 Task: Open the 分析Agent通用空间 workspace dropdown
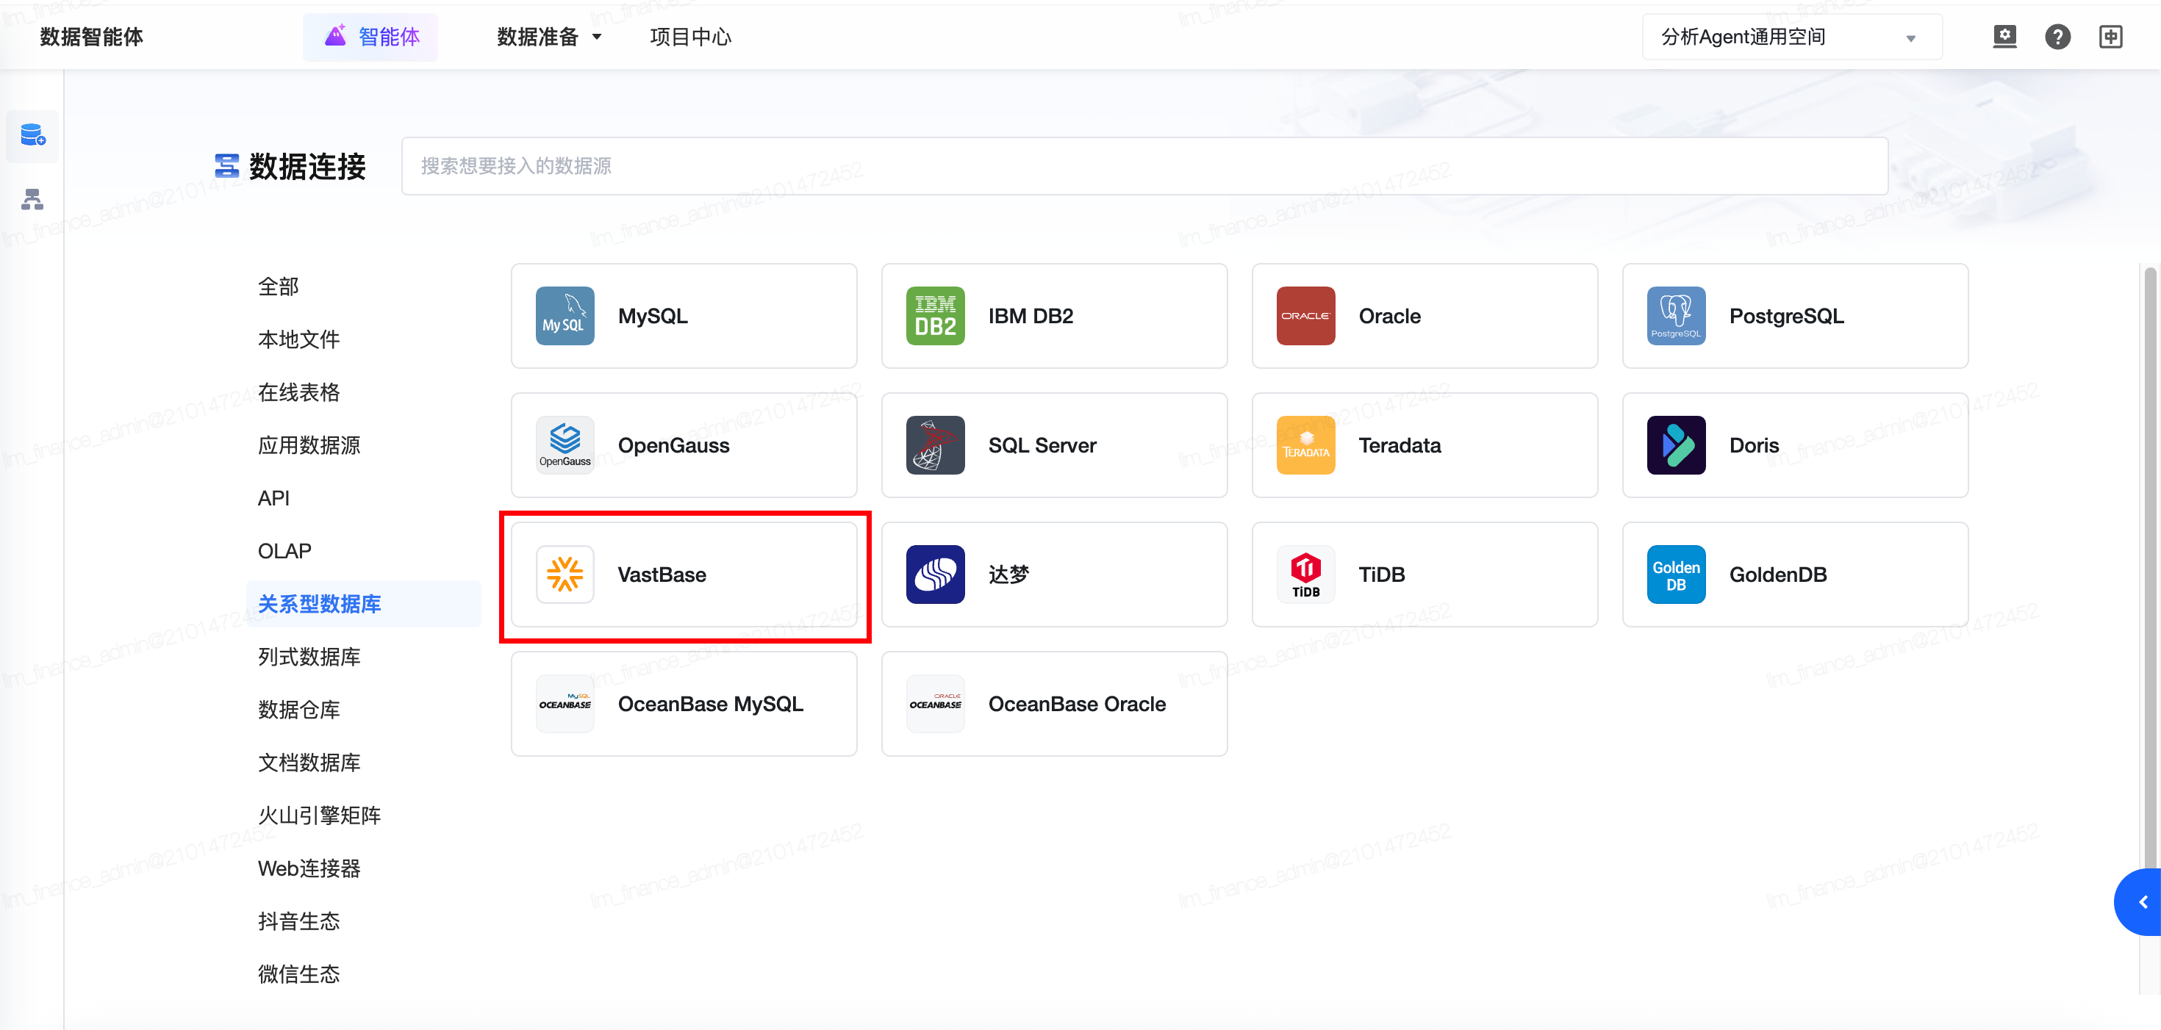pos(1792,37)
